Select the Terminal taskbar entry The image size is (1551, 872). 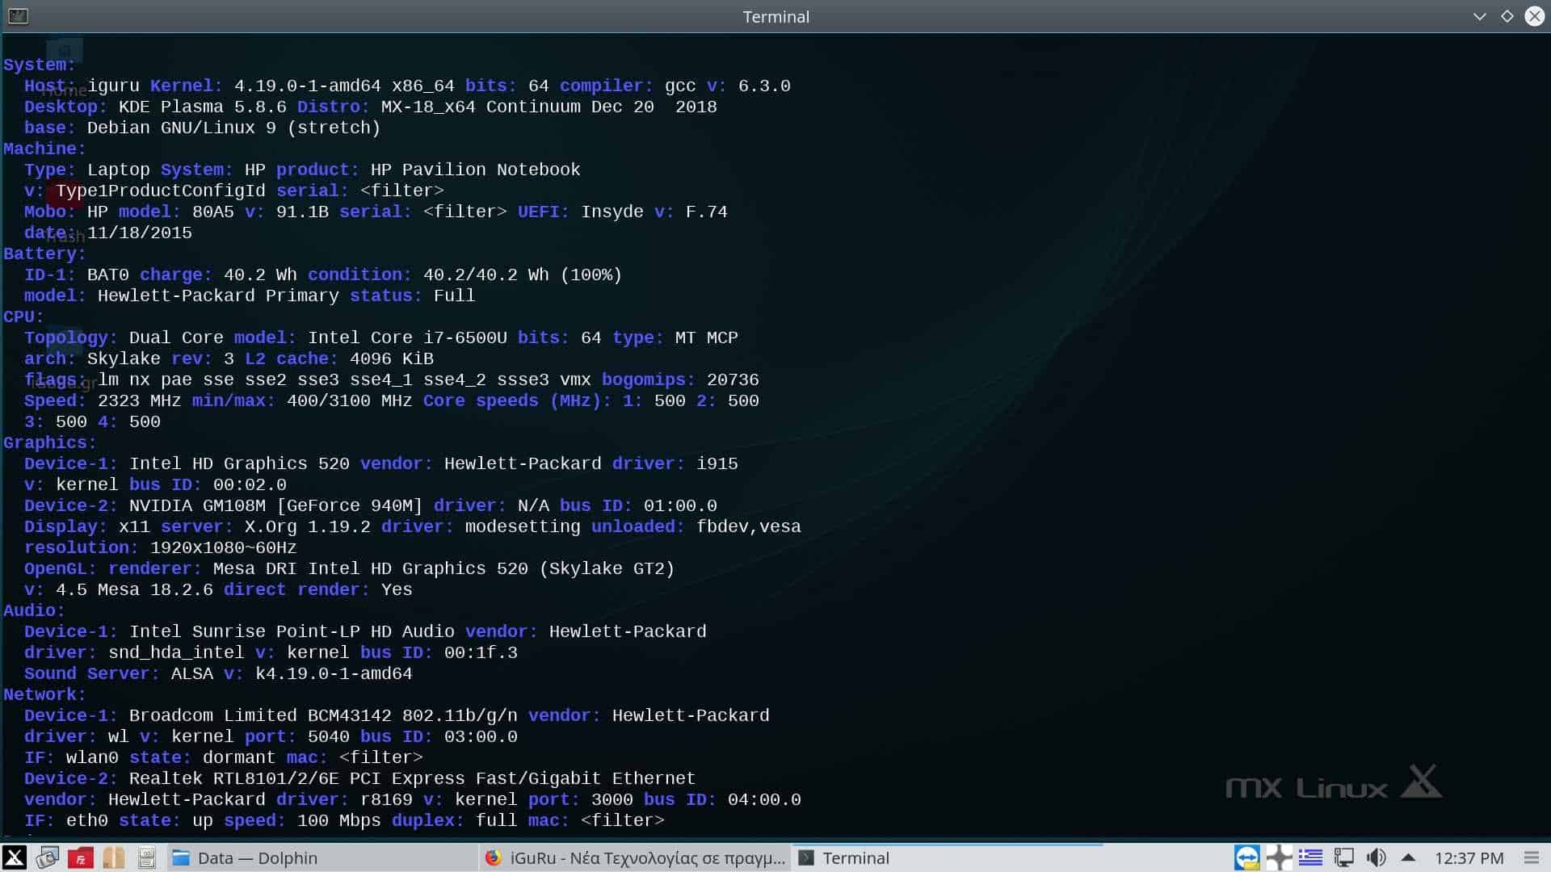tap(948, 857)
